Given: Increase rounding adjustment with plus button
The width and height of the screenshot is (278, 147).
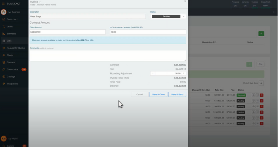Looking at the screenshot, I should 183,73.
